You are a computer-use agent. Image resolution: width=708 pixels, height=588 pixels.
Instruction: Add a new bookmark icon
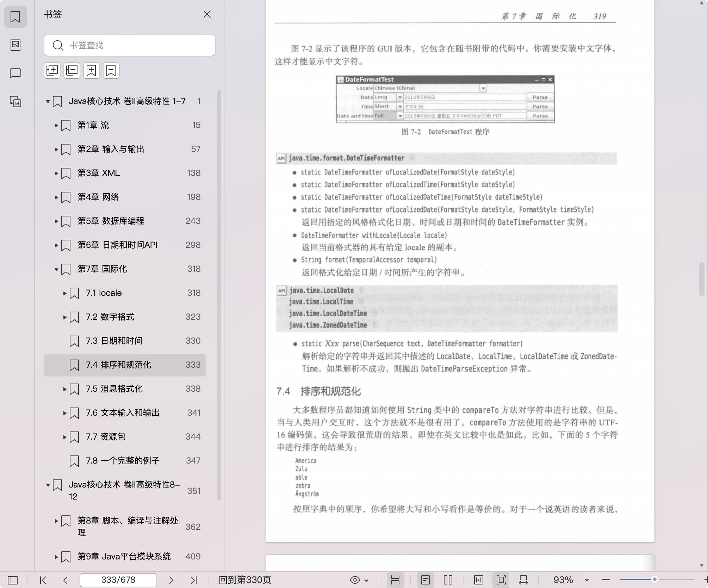pos(91,71)
